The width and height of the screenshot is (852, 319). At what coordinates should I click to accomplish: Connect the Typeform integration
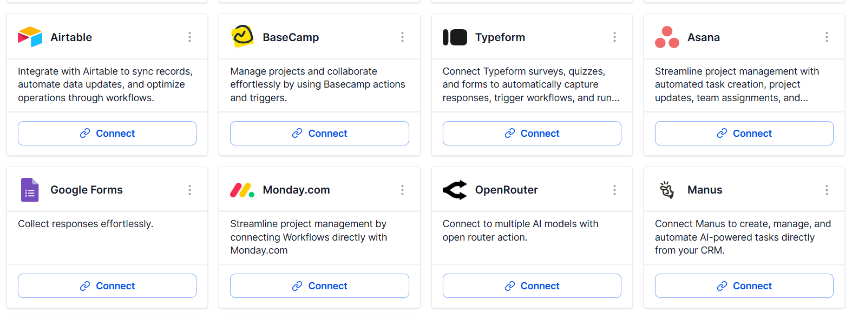532,133
